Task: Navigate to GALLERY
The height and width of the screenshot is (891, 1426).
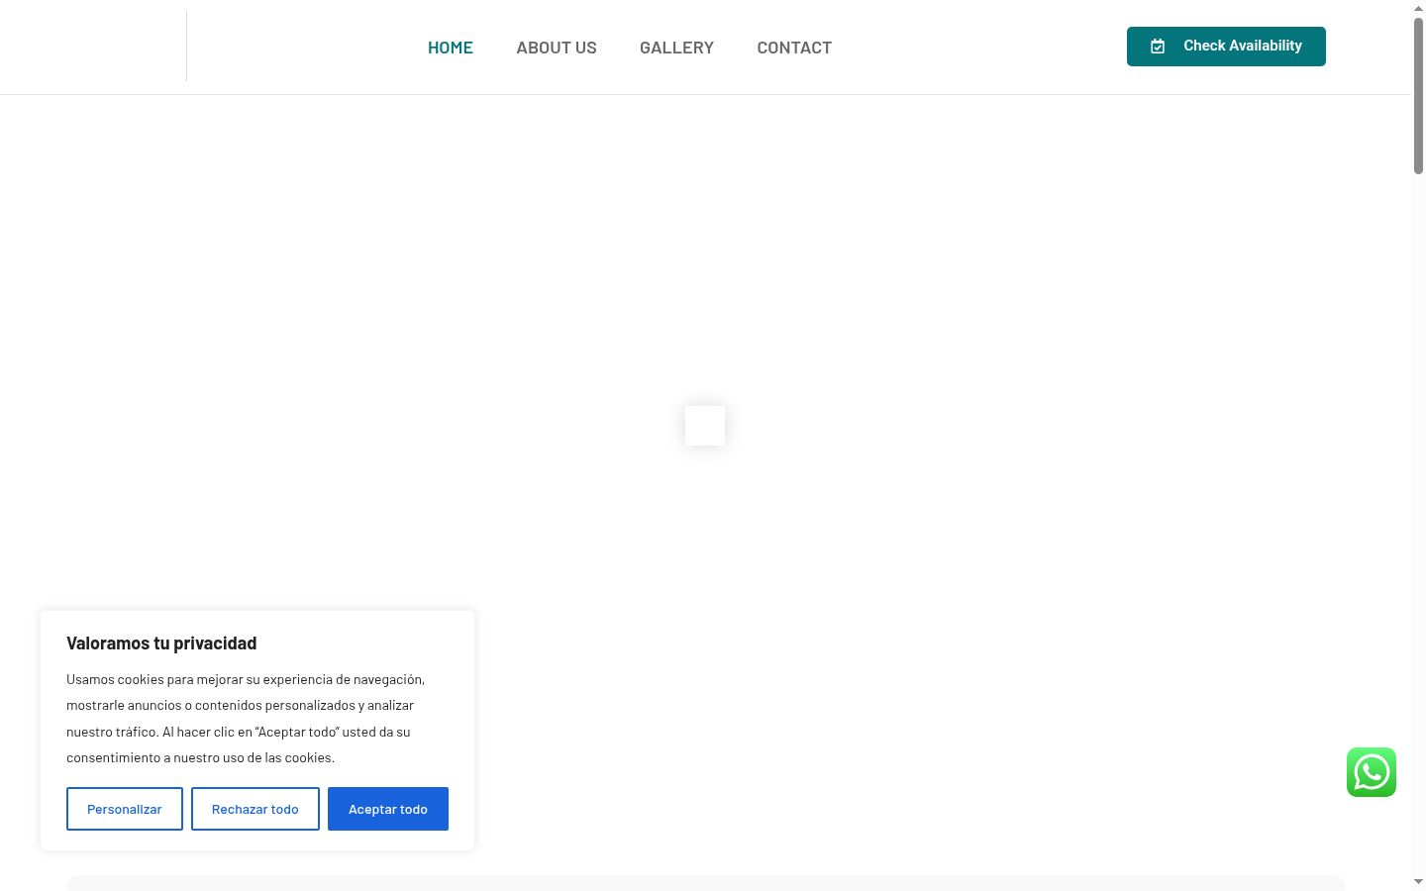Action: point(676,48)
